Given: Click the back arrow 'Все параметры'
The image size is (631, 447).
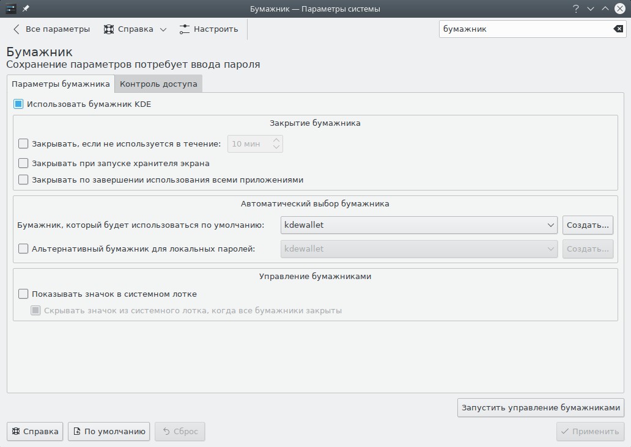Looking at the screenshot, I should click(51, 29).
